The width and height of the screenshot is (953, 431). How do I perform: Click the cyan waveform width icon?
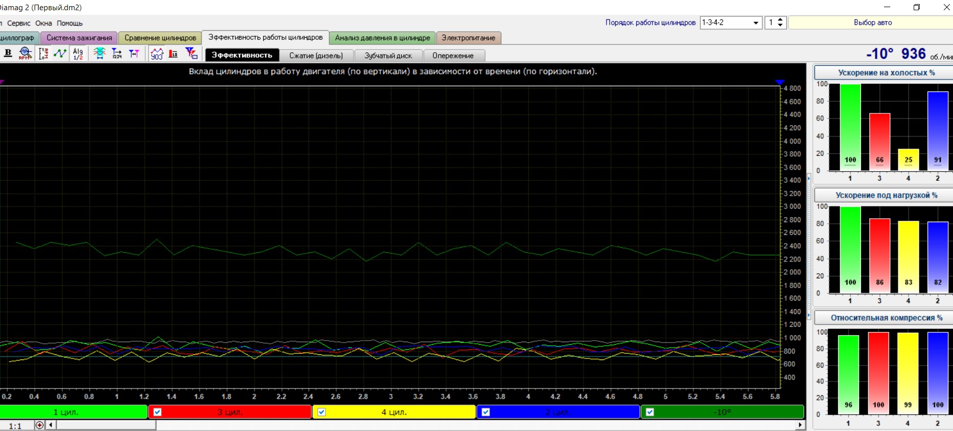[x=100, y=53]
